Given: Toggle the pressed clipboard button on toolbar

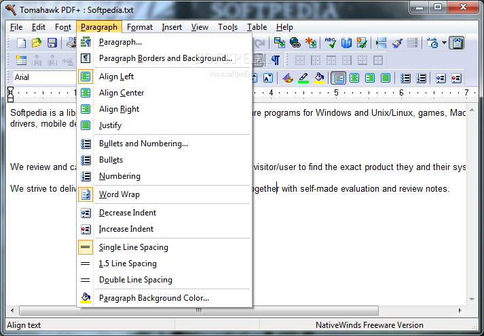Looking at the screenshot, I should point(457,43).
